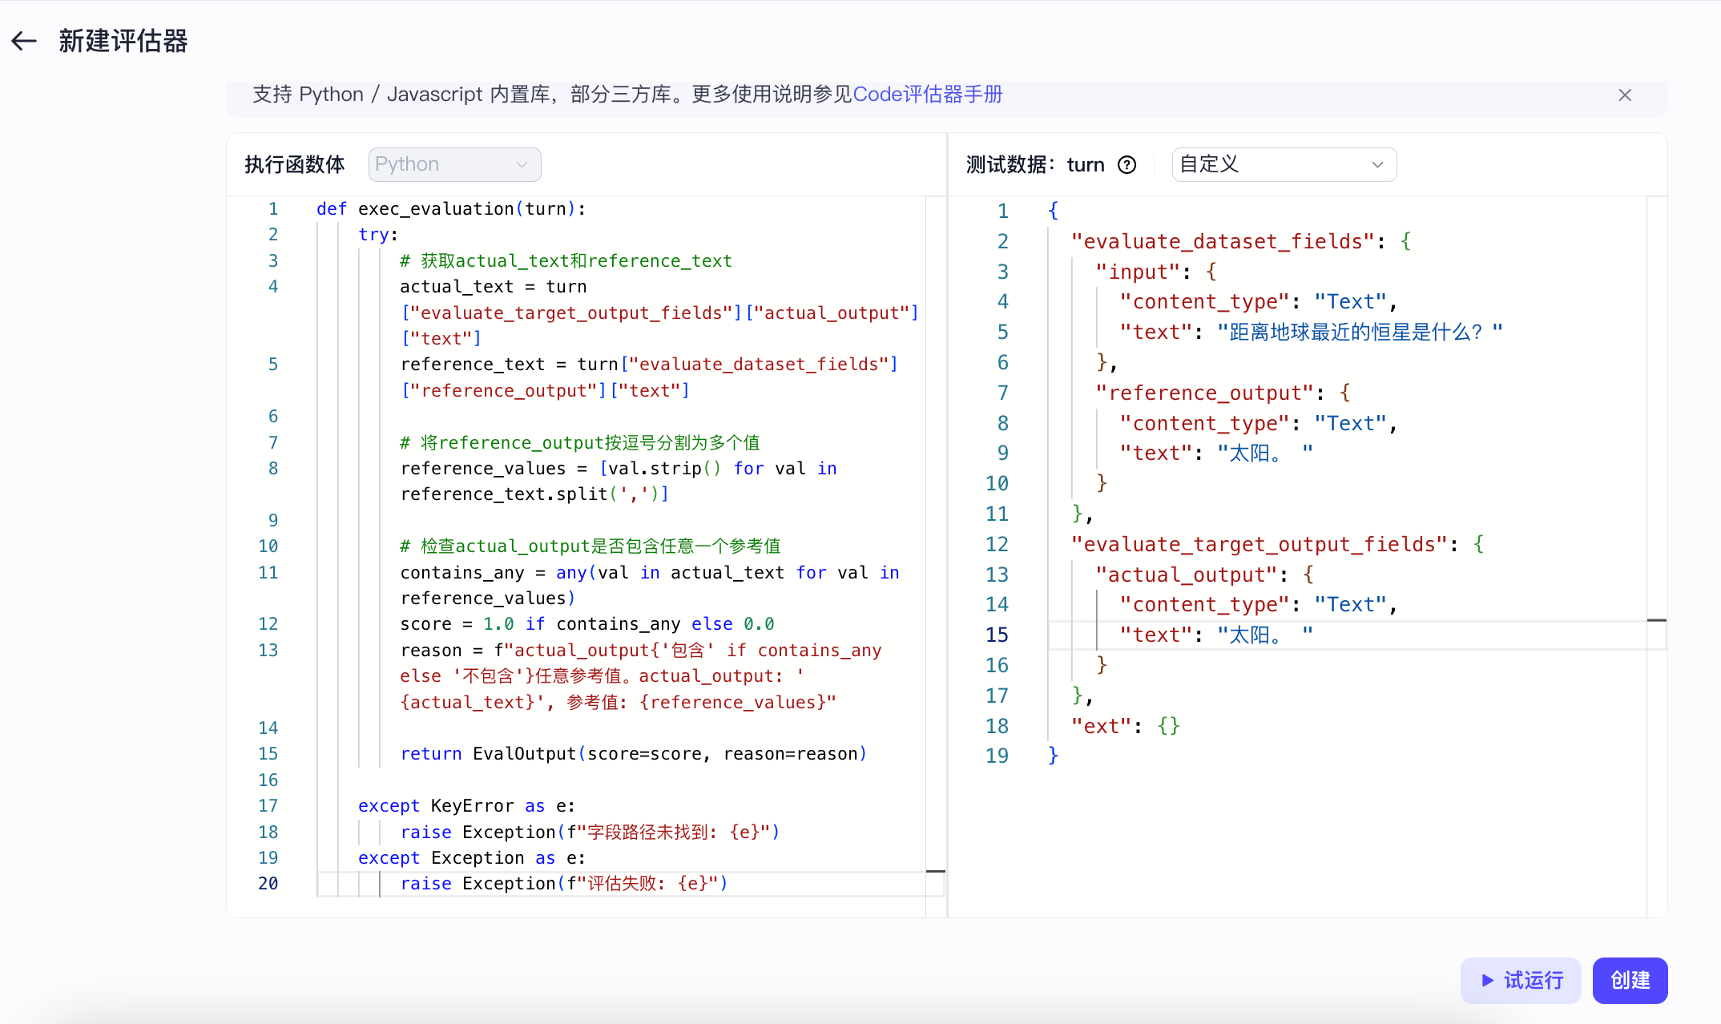Viewport: 1721px width, 1024px height.
Task: Click line number 20 in code editor gutter
Action: coord(268,884)
